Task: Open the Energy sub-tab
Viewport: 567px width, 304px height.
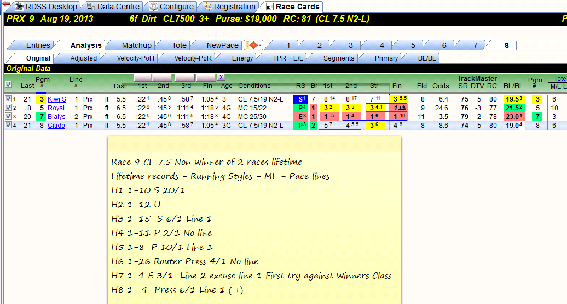Action: 242,58
